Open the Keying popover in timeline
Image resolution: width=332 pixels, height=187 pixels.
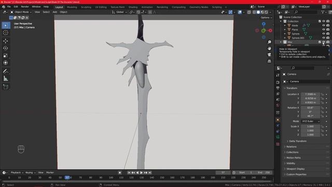pos(31,172)
